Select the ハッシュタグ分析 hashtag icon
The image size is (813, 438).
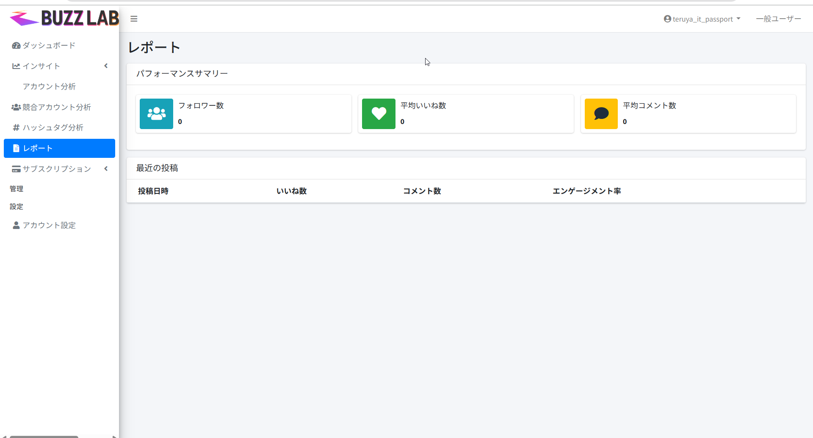point(16,127)
